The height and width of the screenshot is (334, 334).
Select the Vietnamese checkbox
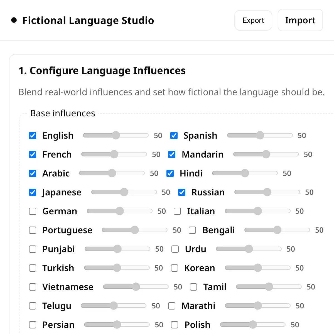[33, 287]
